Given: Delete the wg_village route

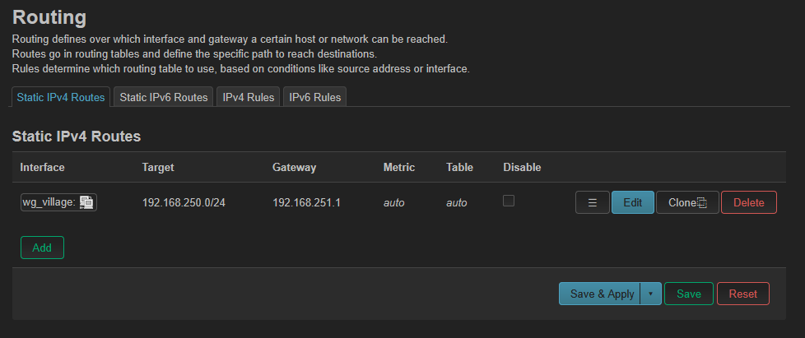Looking at the screenshot, I should [x=748, y=202].
